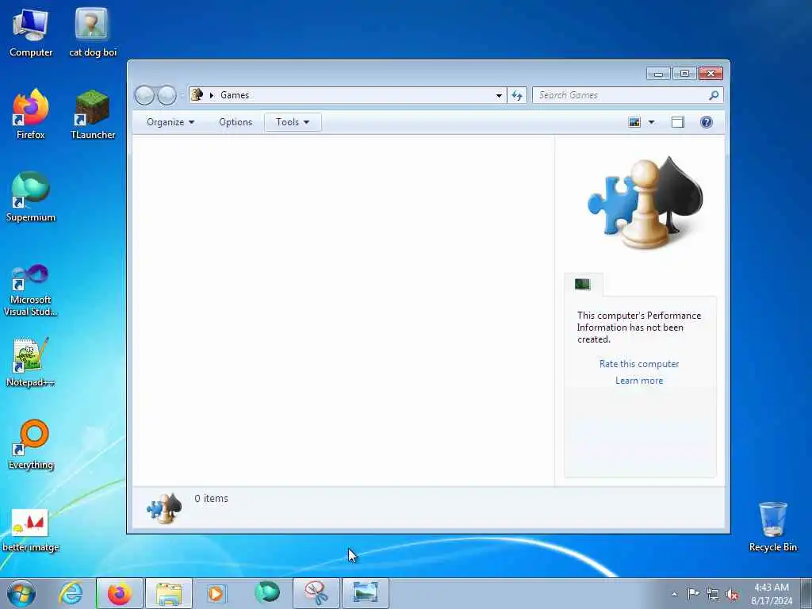This screenshot has width=812, height=609.
Task: Open the better imatge desktop file
Action: (31, 530)
